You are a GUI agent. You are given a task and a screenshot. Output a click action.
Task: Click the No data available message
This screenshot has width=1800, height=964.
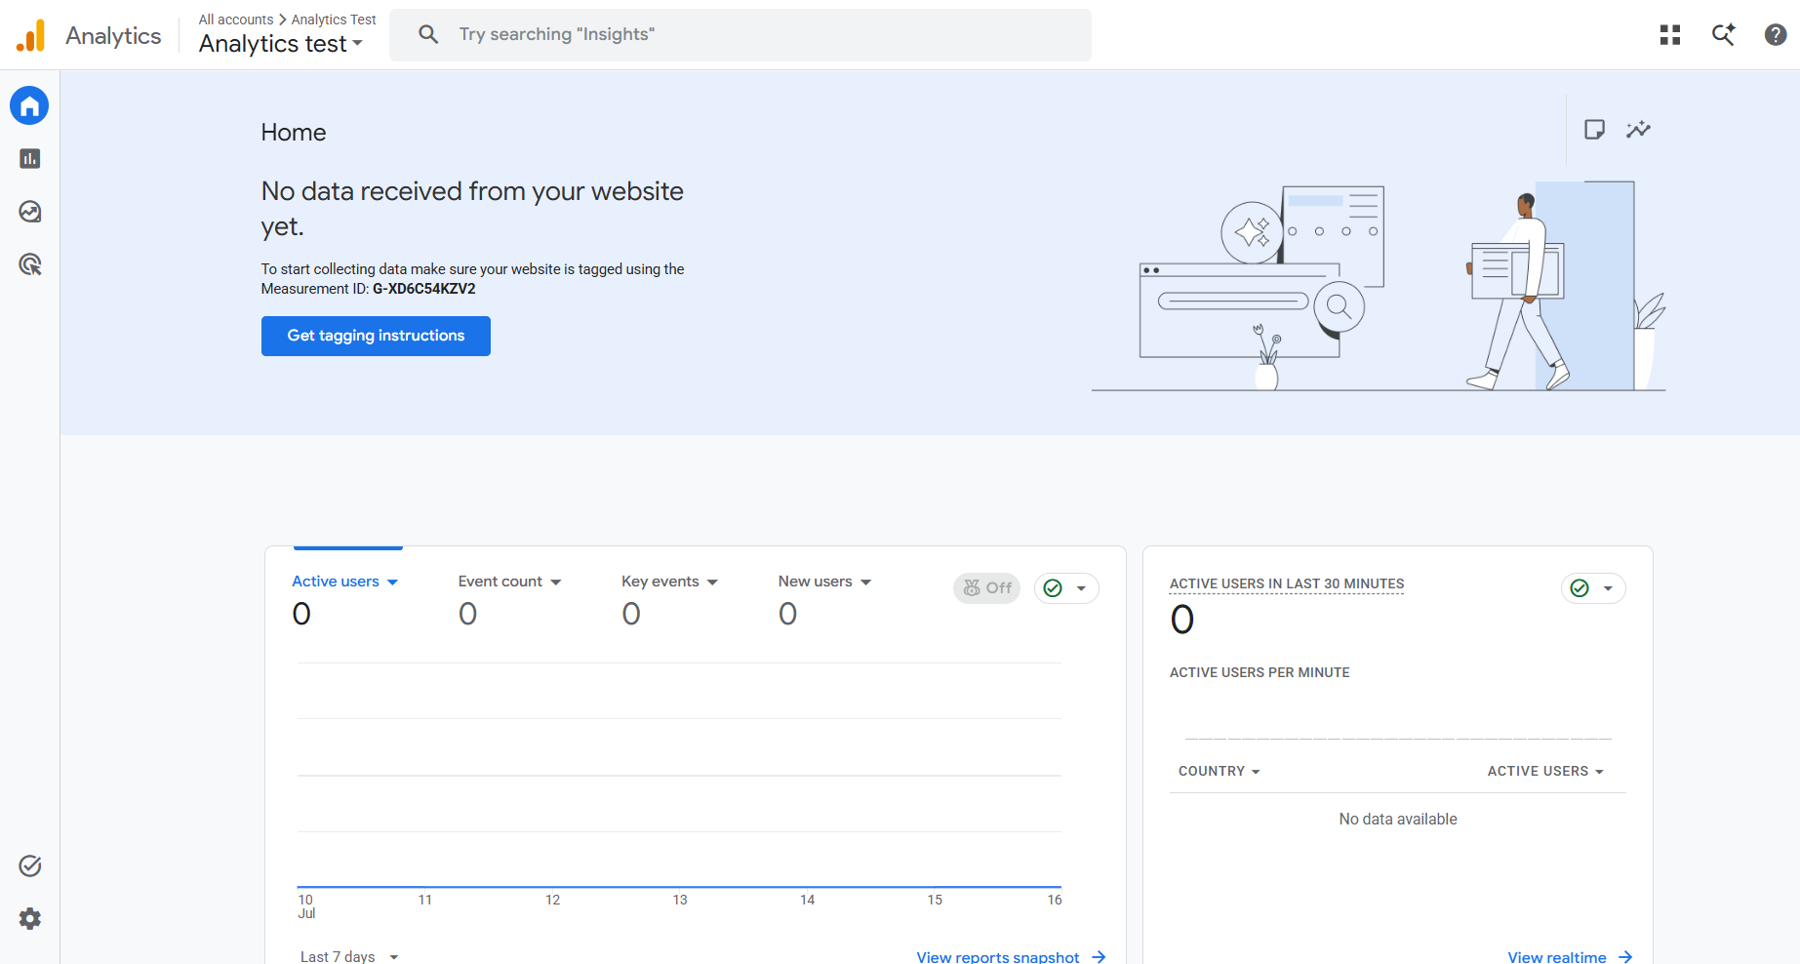tap(1398, 819)
